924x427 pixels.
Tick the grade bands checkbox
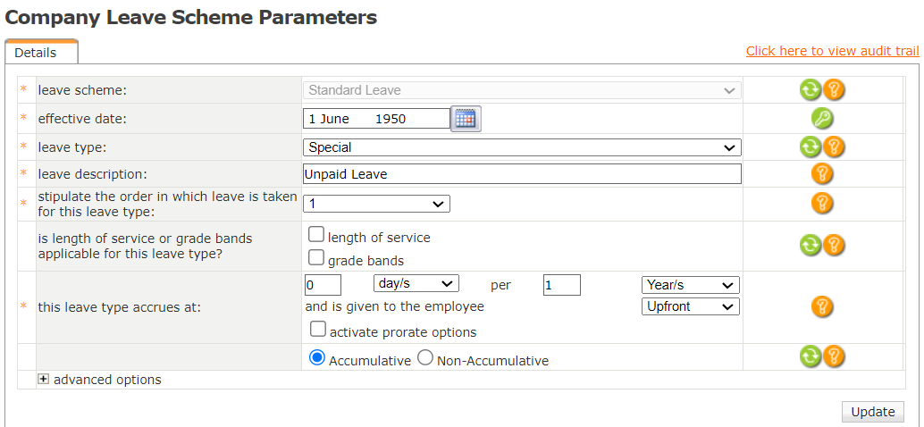[315, 258]
